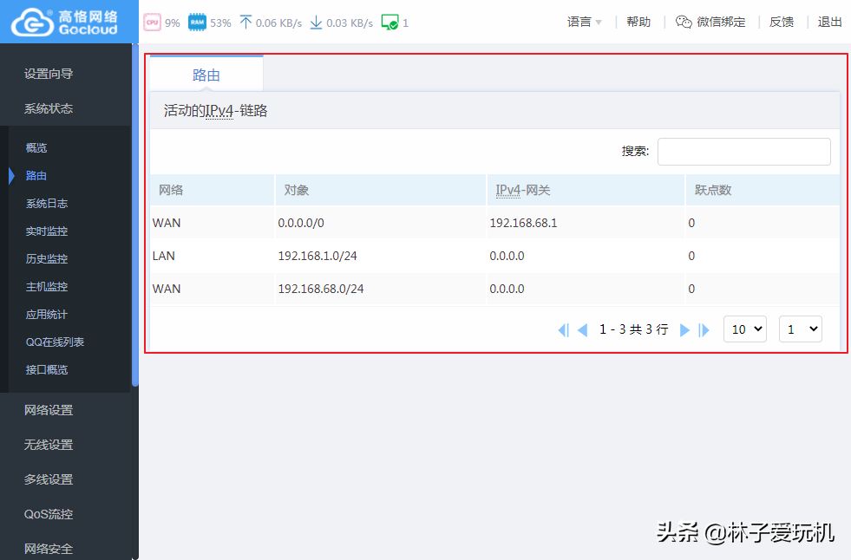Click the Gocloud logo
The image size is (851, 560).
point(64,23)
